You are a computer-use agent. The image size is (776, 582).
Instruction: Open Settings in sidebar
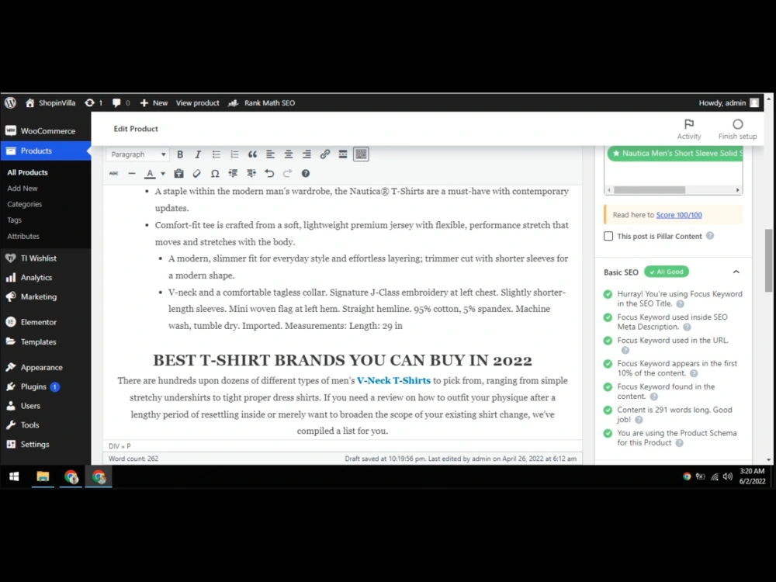(46, 444)
